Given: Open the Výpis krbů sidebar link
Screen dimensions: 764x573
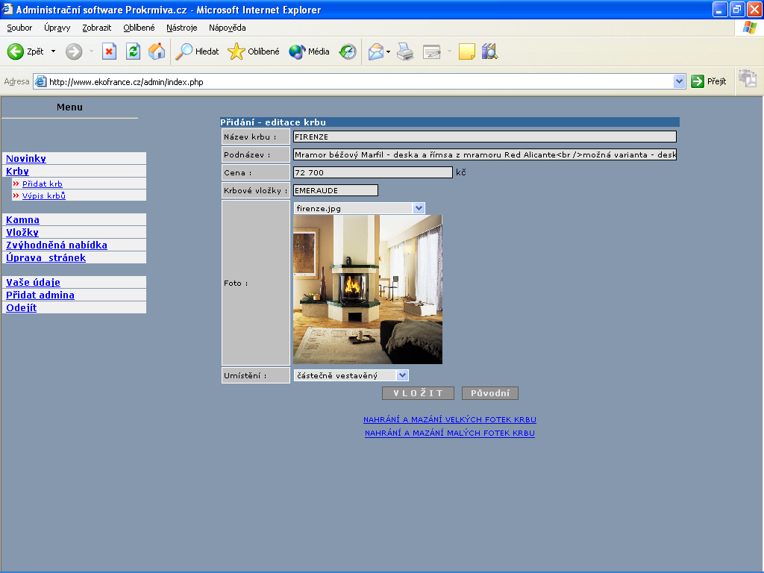Looking at the screenshot, I should click(44, 195).
